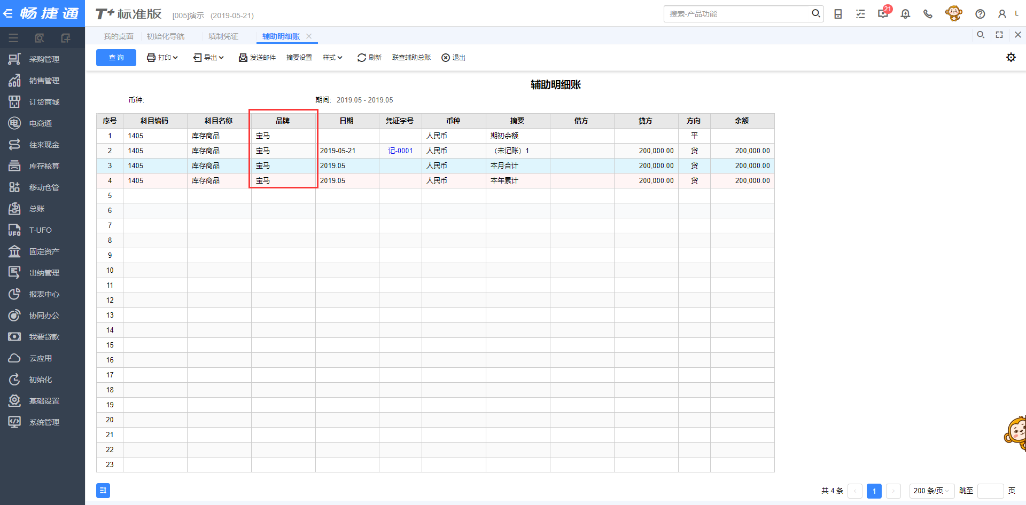Switch to 初始化导航 tab
Image resolution: width=1026 pixels, height=505 pixels.
166,36
